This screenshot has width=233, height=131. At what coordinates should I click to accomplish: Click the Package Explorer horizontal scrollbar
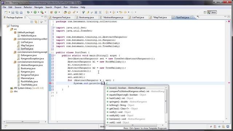click(23, 122)
